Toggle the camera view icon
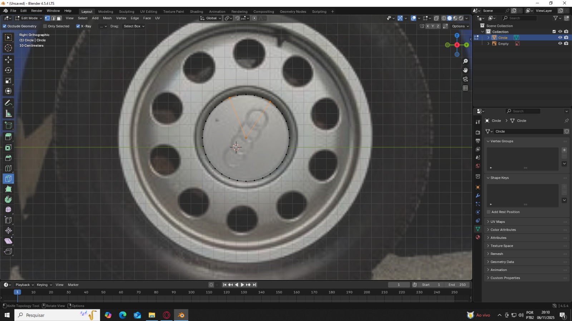Screen dimensions: 572x321 465,79
